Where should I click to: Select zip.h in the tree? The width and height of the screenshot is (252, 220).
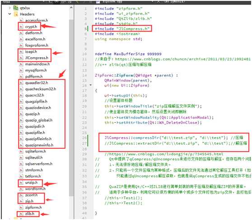29,201
